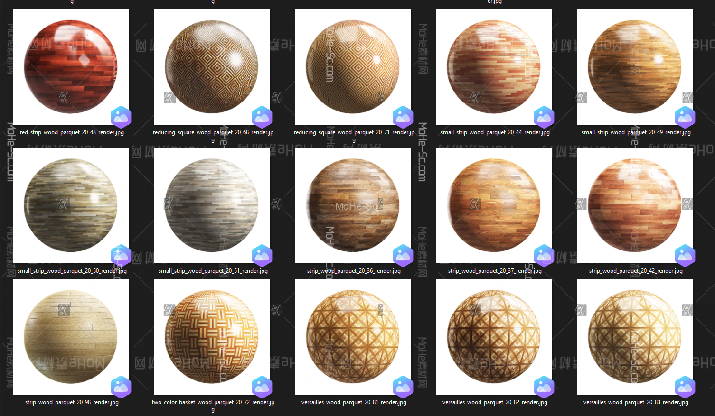This screenshot has height=416, width=715.
Task: Select the small_strip_wood_parquet_20_50 sphere thumbnail
Action: point(71,205)
